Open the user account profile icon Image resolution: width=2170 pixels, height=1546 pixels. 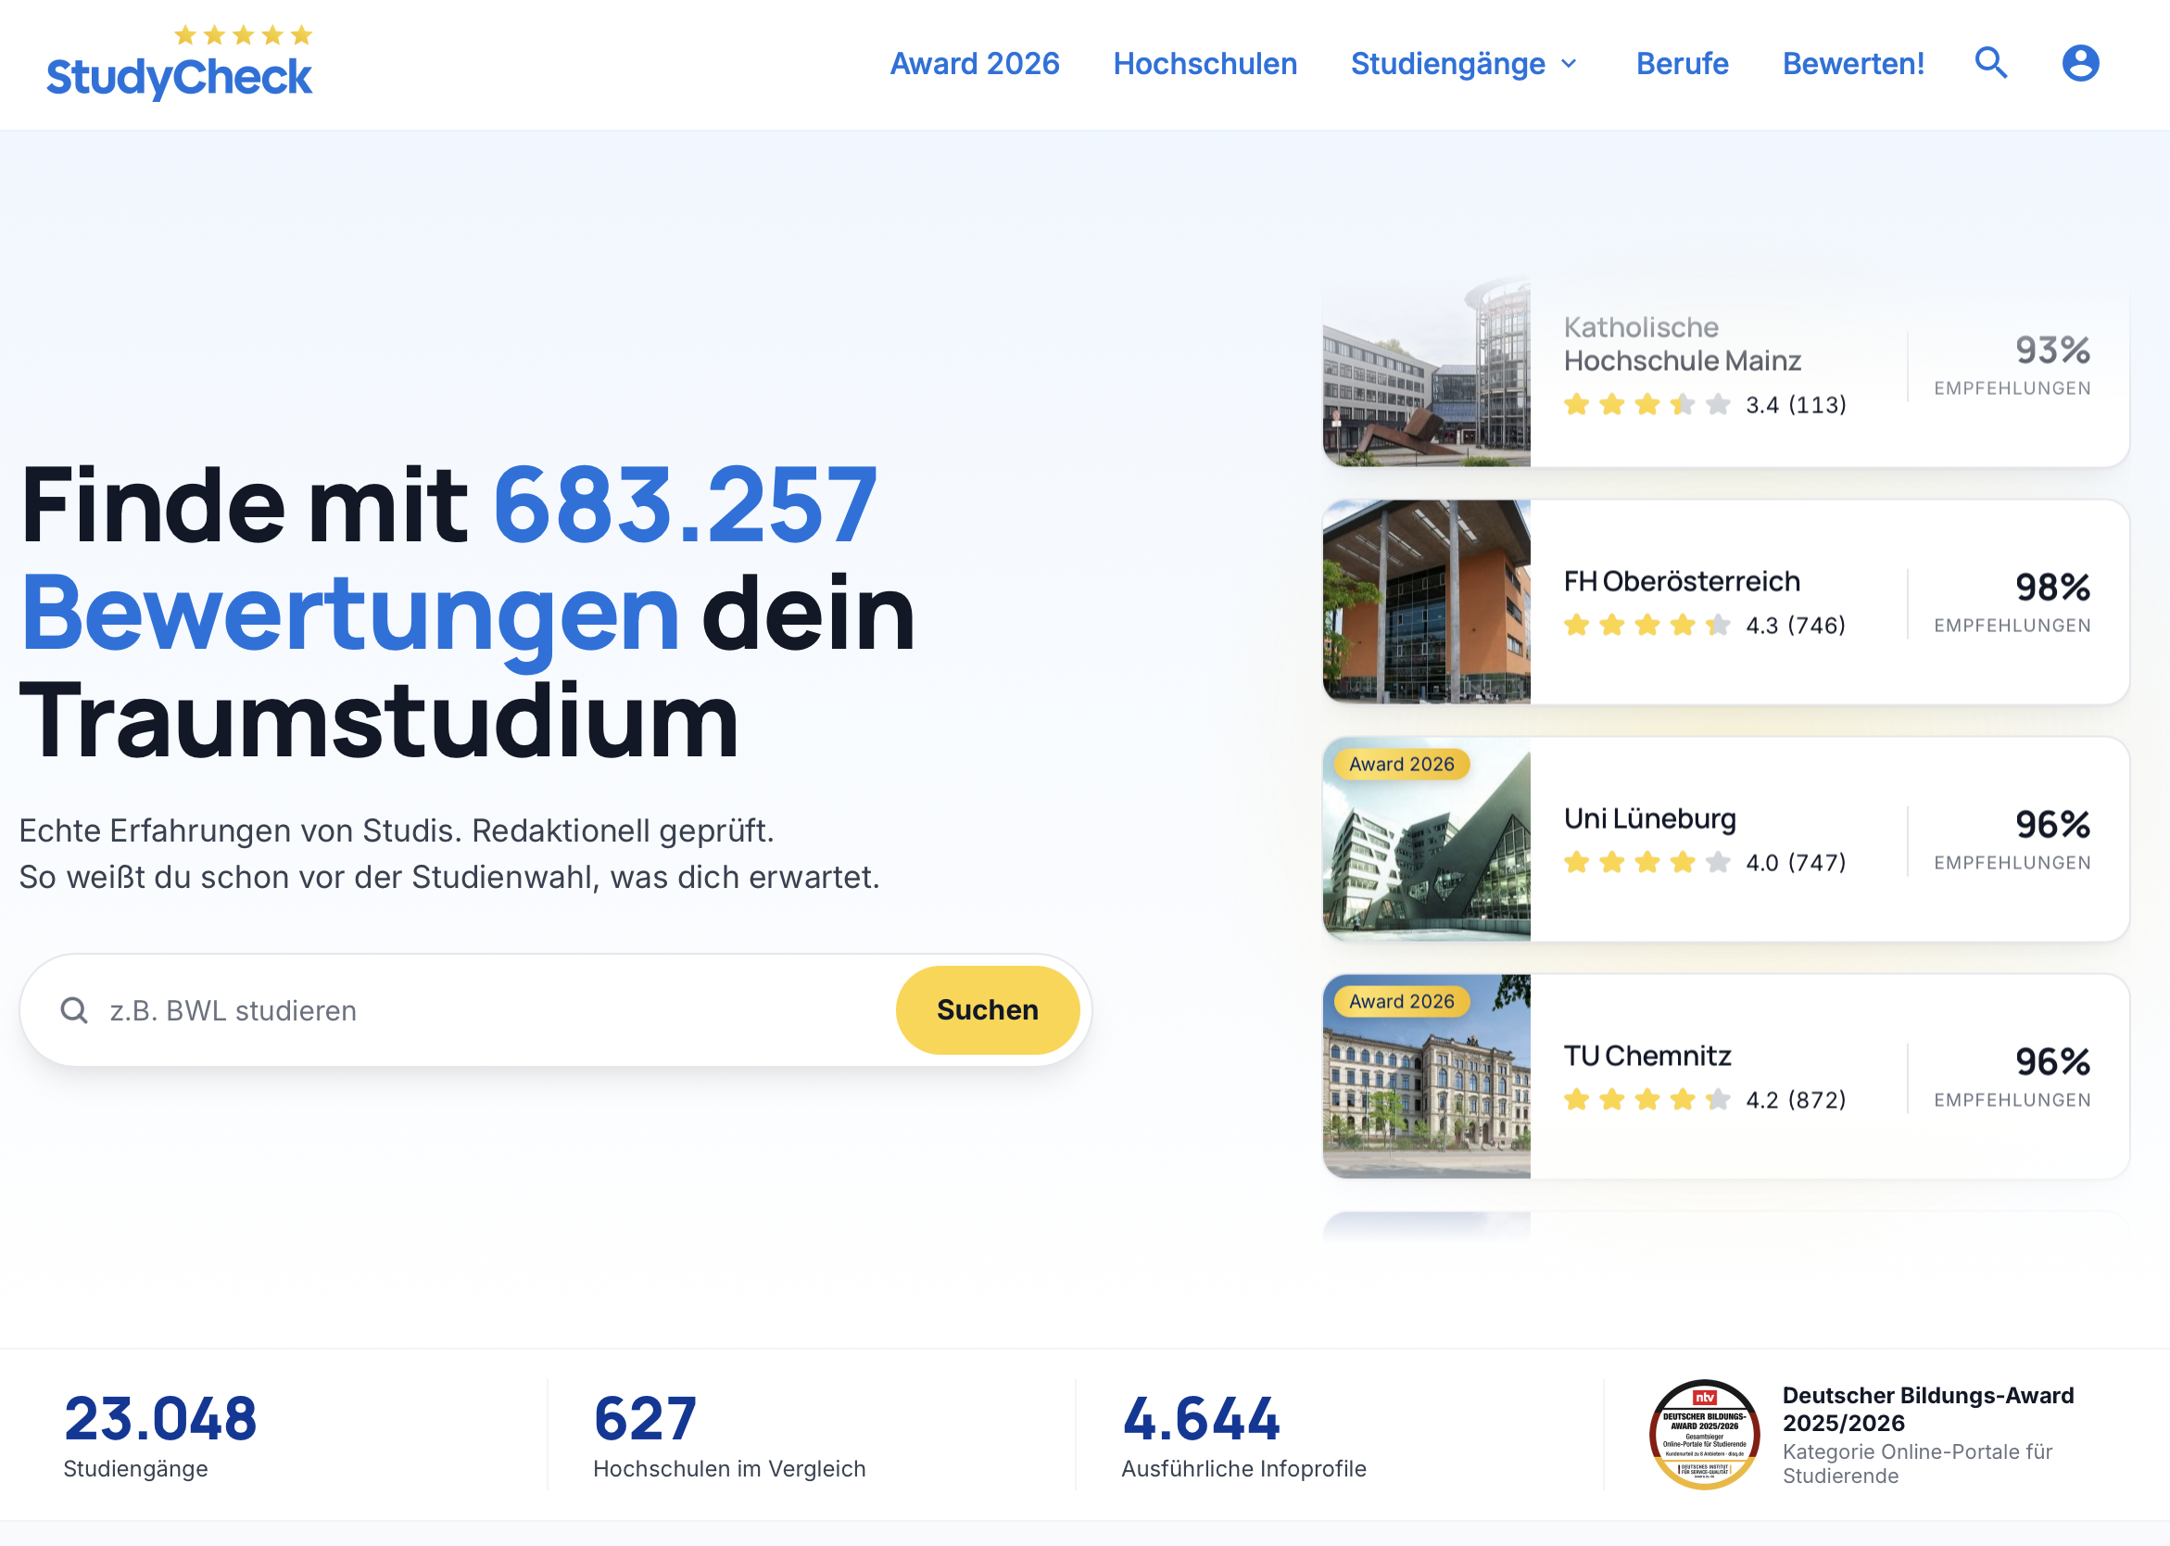(x=2079, y=63)
